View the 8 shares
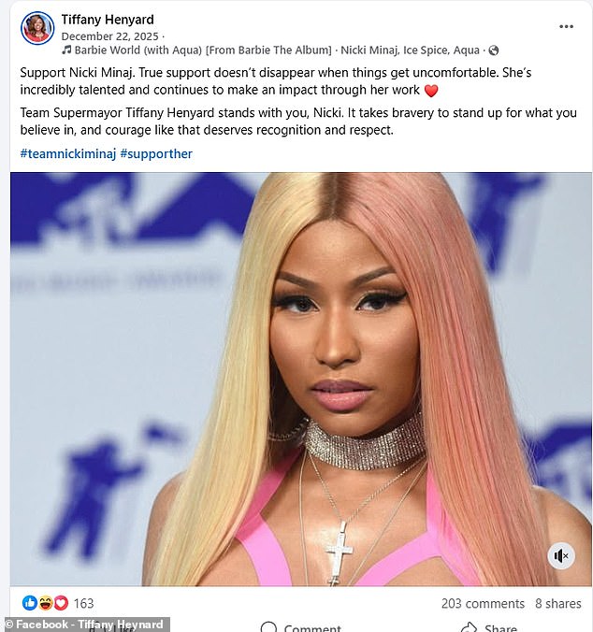This screenshot has height=632, width=593. pyautogui.click(x=558, y=603)
